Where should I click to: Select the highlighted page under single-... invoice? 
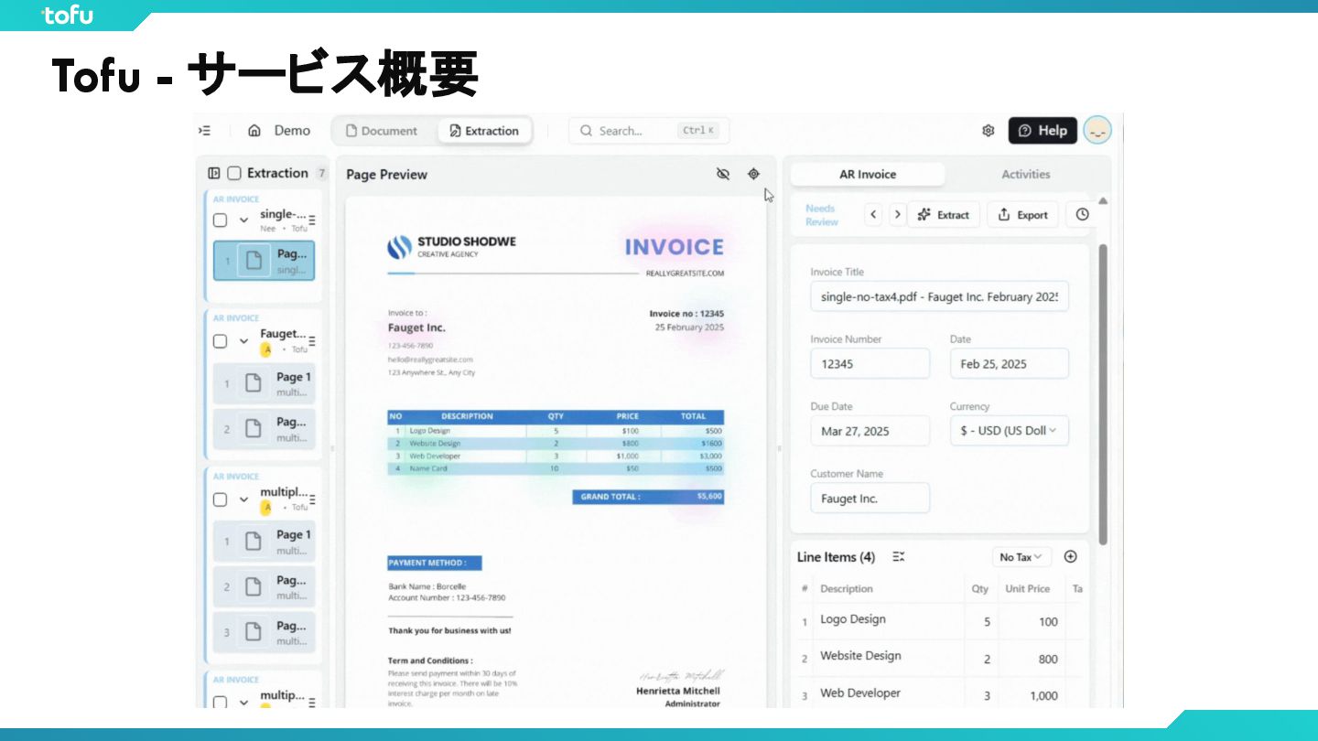pyautogui.click(x=264, y=261)
